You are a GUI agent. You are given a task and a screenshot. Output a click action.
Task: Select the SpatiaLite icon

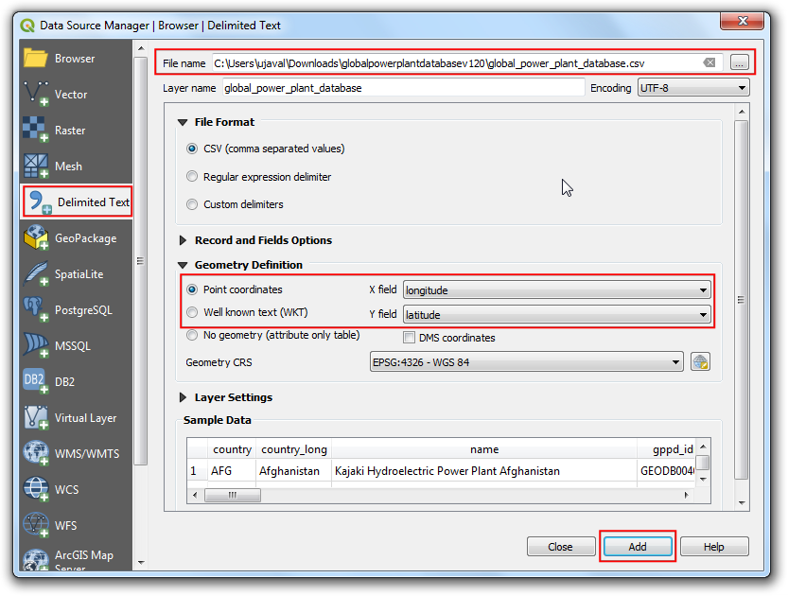pyautogui.click(x=36, y=274)
